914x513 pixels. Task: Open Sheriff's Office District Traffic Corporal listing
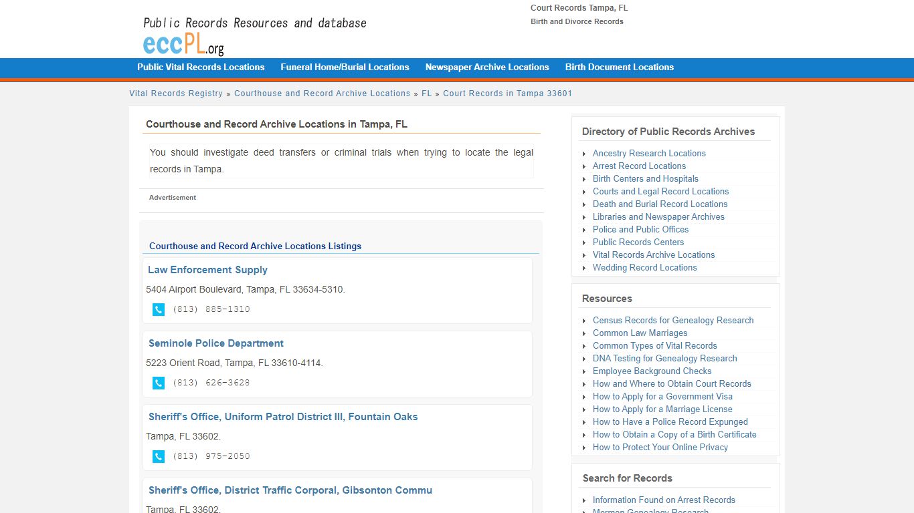coord(290,490)
